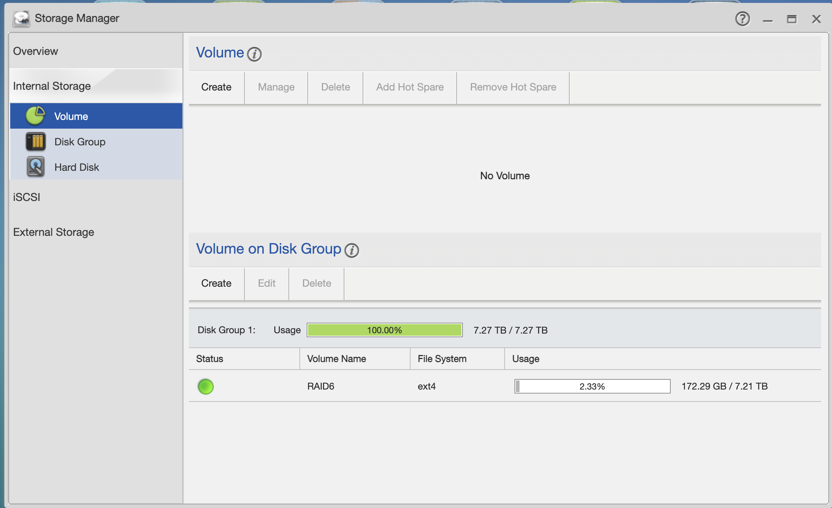Click the Hard Disk magnifier icon
832x508 pixels.
tap(36, 167)
